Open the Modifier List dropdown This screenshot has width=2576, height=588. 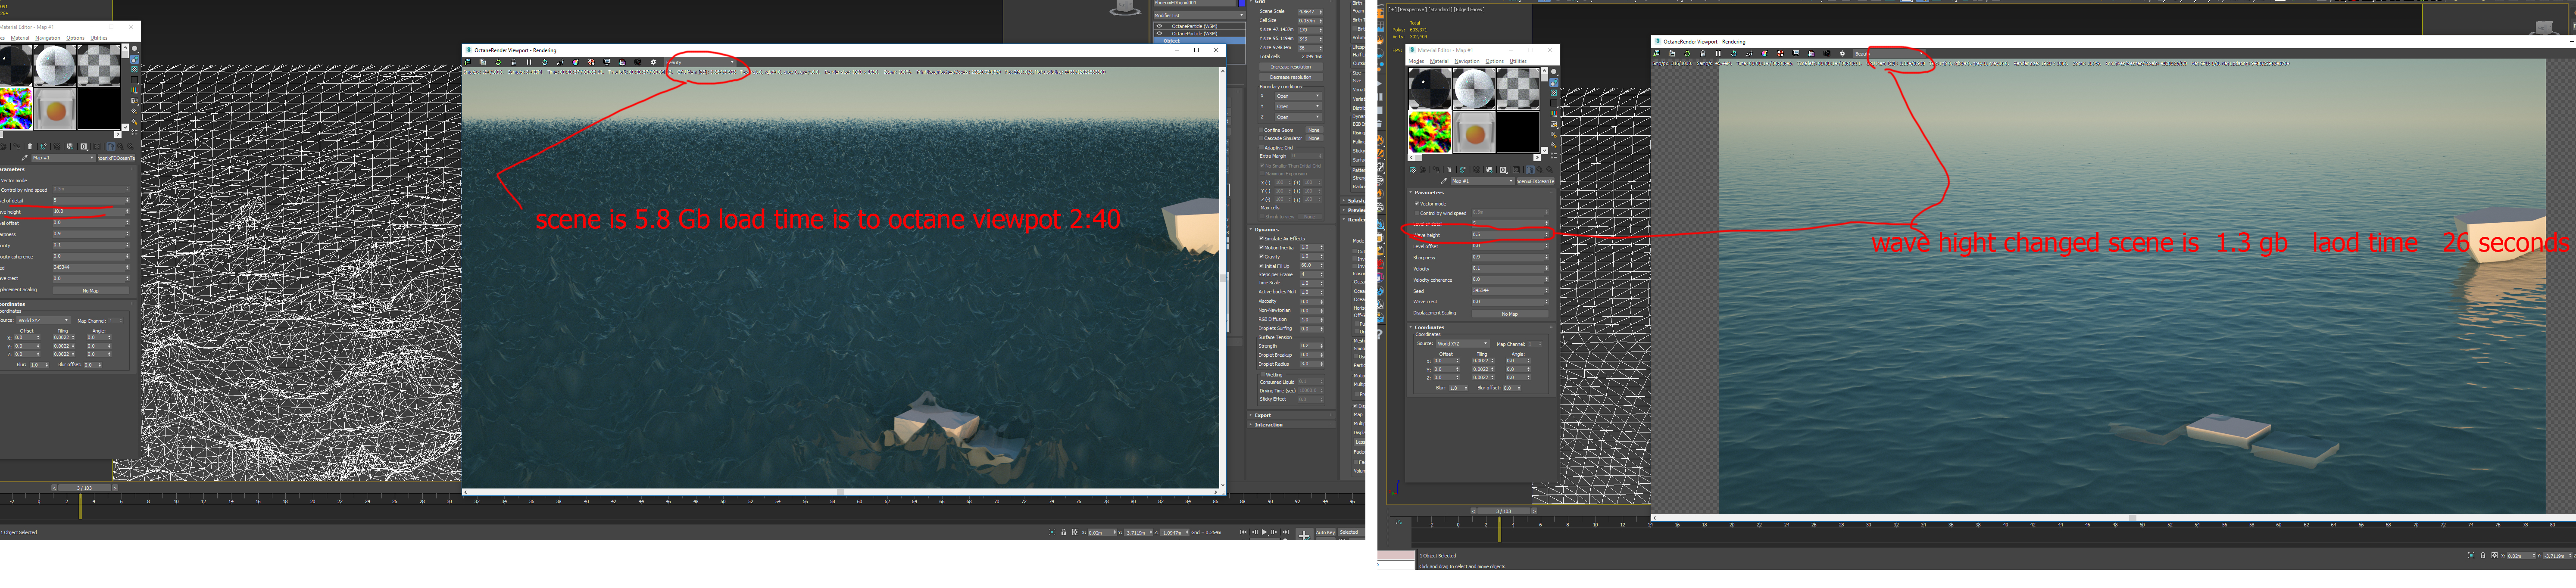[x=1199, y=15]
